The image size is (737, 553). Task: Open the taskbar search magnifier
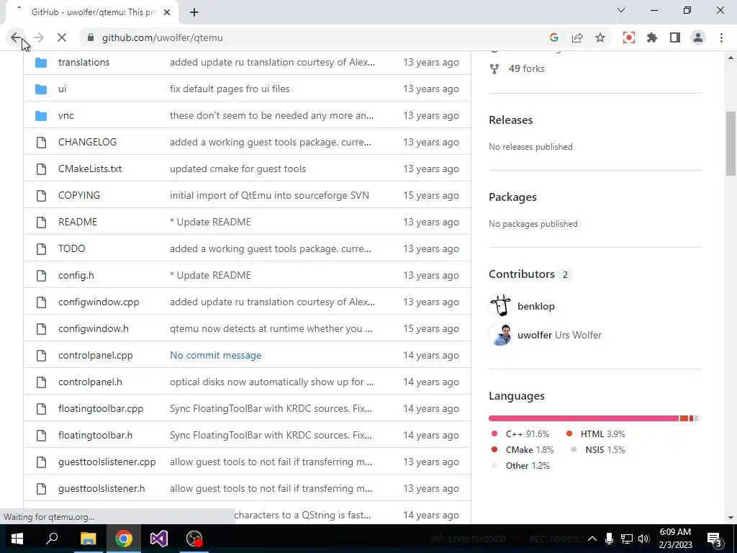pos(52,539)
